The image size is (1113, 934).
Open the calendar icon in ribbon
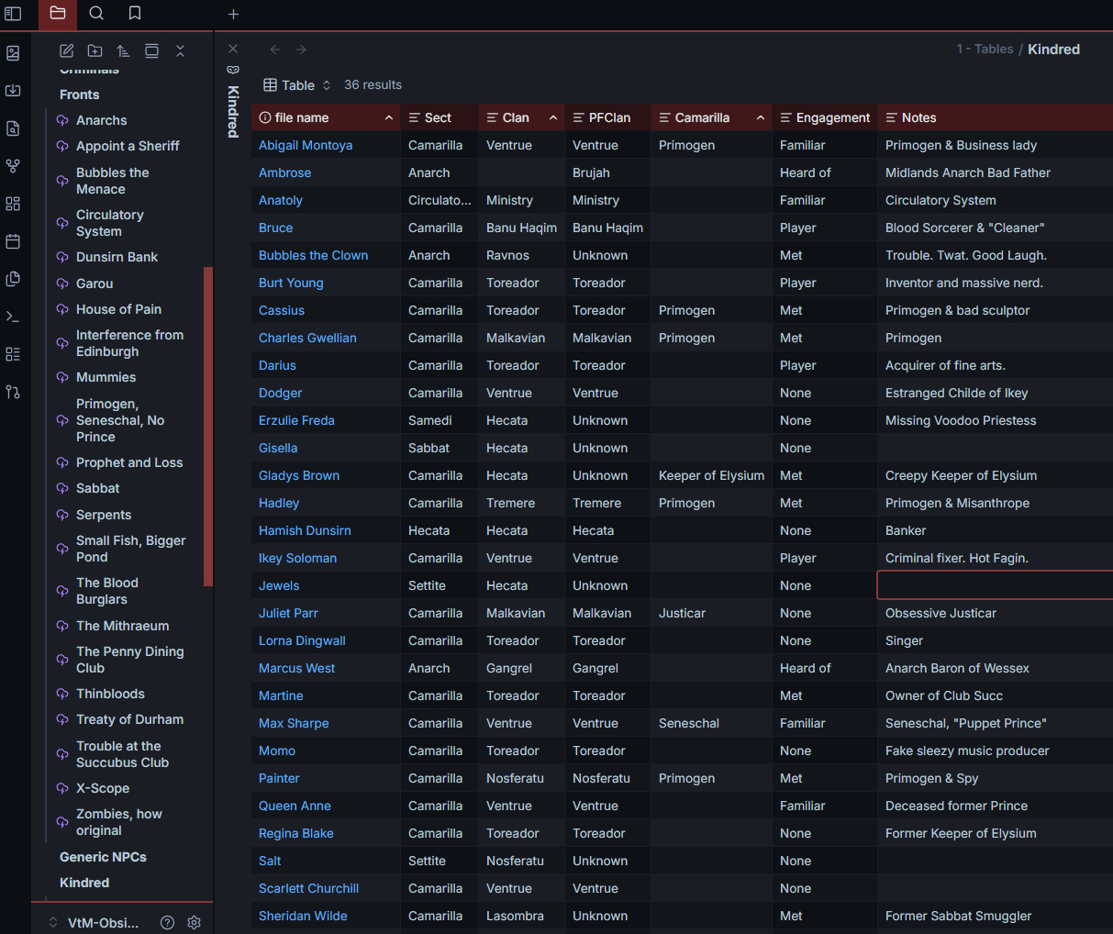tap(13, 241)
